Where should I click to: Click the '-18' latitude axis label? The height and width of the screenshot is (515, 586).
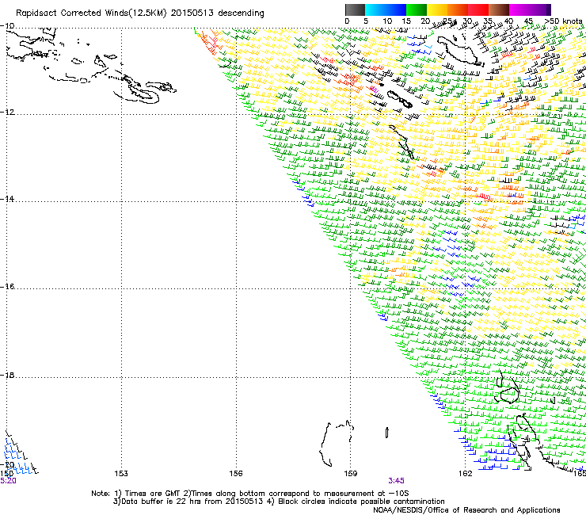(x=7, y=375)
